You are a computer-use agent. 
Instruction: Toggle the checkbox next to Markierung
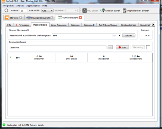tap(148, 47)
